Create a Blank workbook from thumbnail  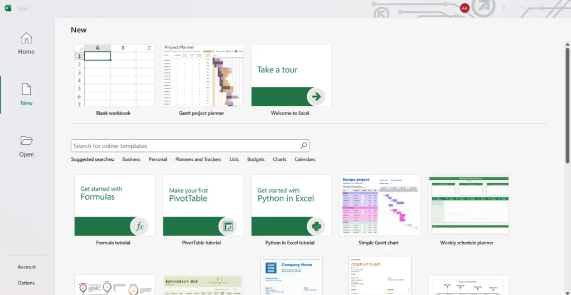coord(114,76)
